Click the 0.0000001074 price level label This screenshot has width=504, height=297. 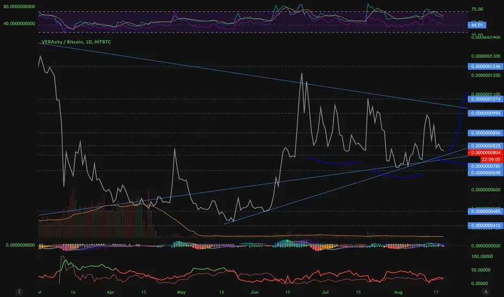(486, 99)
